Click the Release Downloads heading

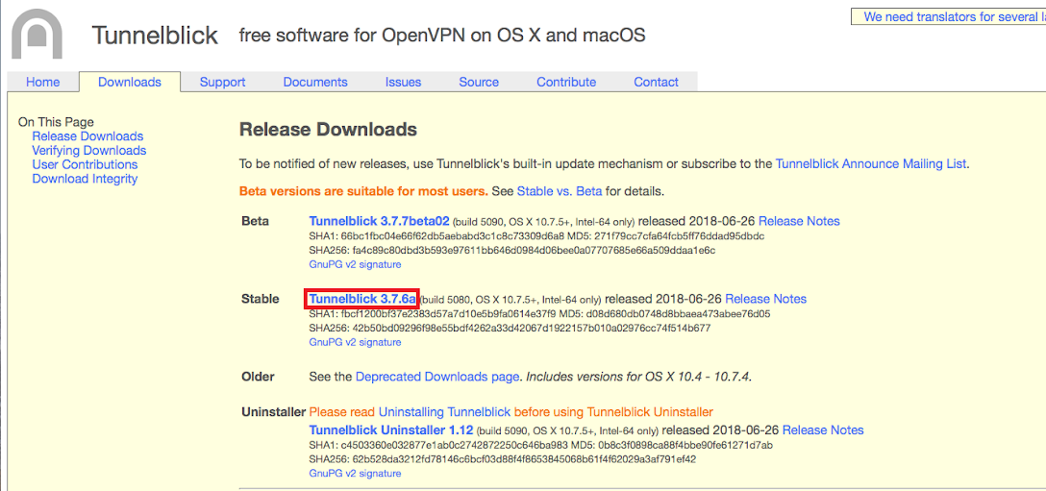point(328,130)
